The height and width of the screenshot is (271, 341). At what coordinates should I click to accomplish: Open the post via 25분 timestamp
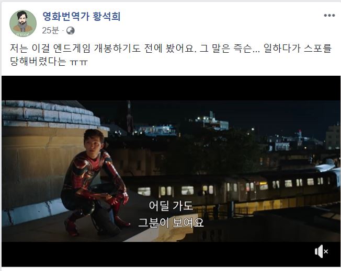tap(50, 30)
